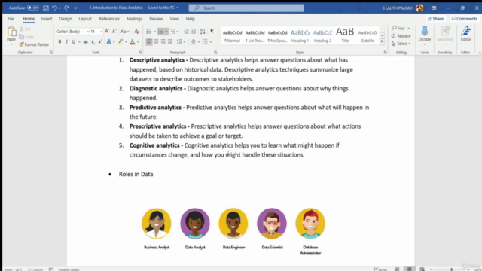482x271 pixels.
Task: Apply the No Spacing style
Action: [277, 36]
